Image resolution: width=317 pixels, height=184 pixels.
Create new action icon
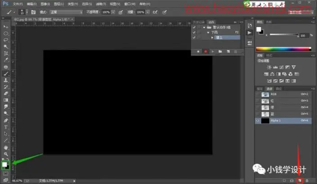coord(228,52)
